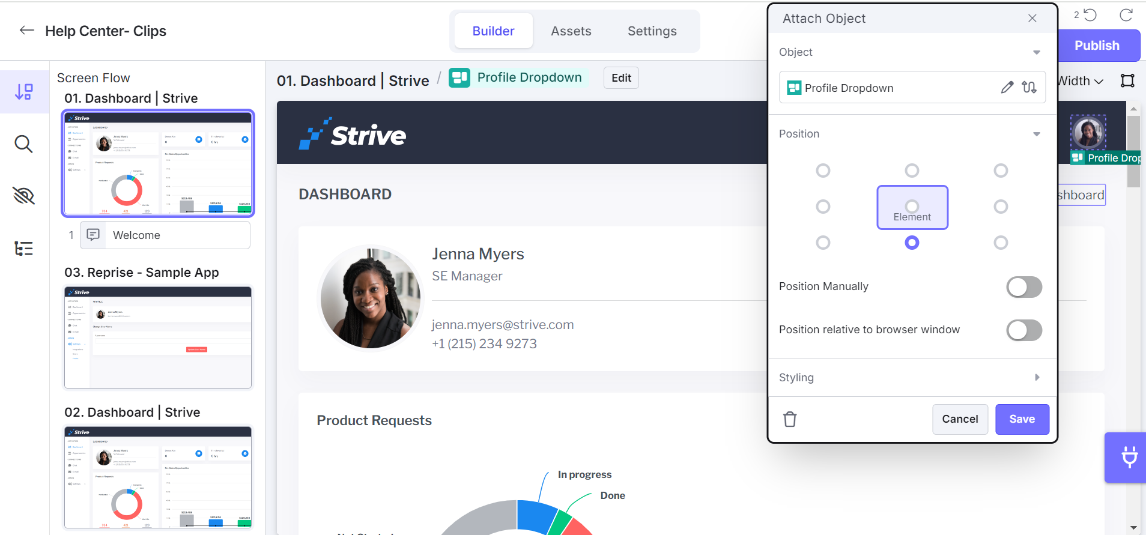The height and width of the screenshot is (535, 1146).
Task: Click the 01. Dashboard | Strive breadcrumb
Action: (x=353, y=80)
